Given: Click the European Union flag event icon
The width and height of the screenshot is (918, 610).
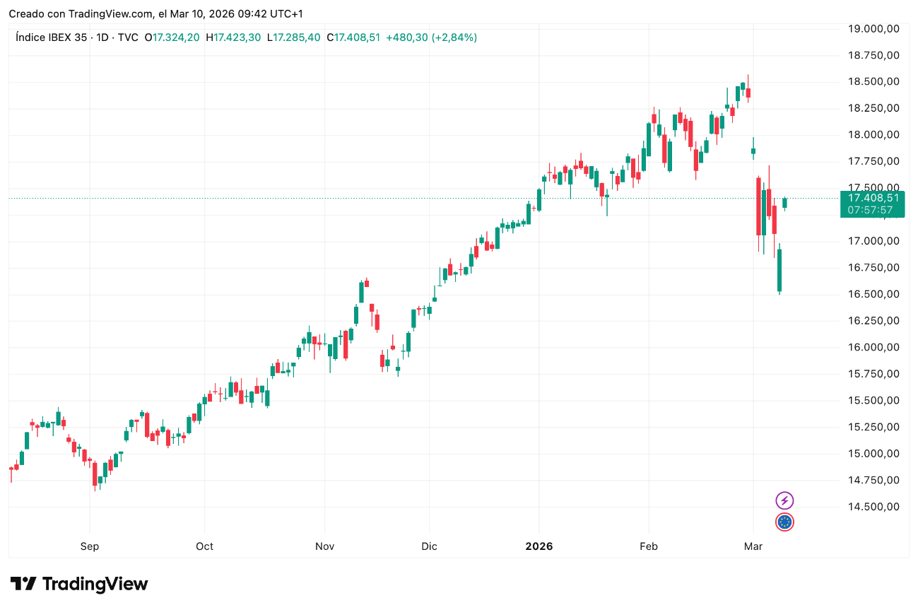Looking at the screenshot, I should coord(784,522).
